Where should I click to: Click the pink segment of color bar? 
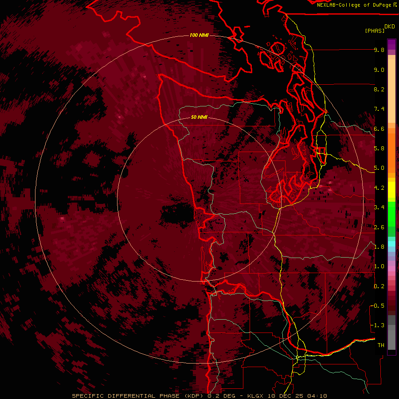pyautogui.click(x=391, y=269)
